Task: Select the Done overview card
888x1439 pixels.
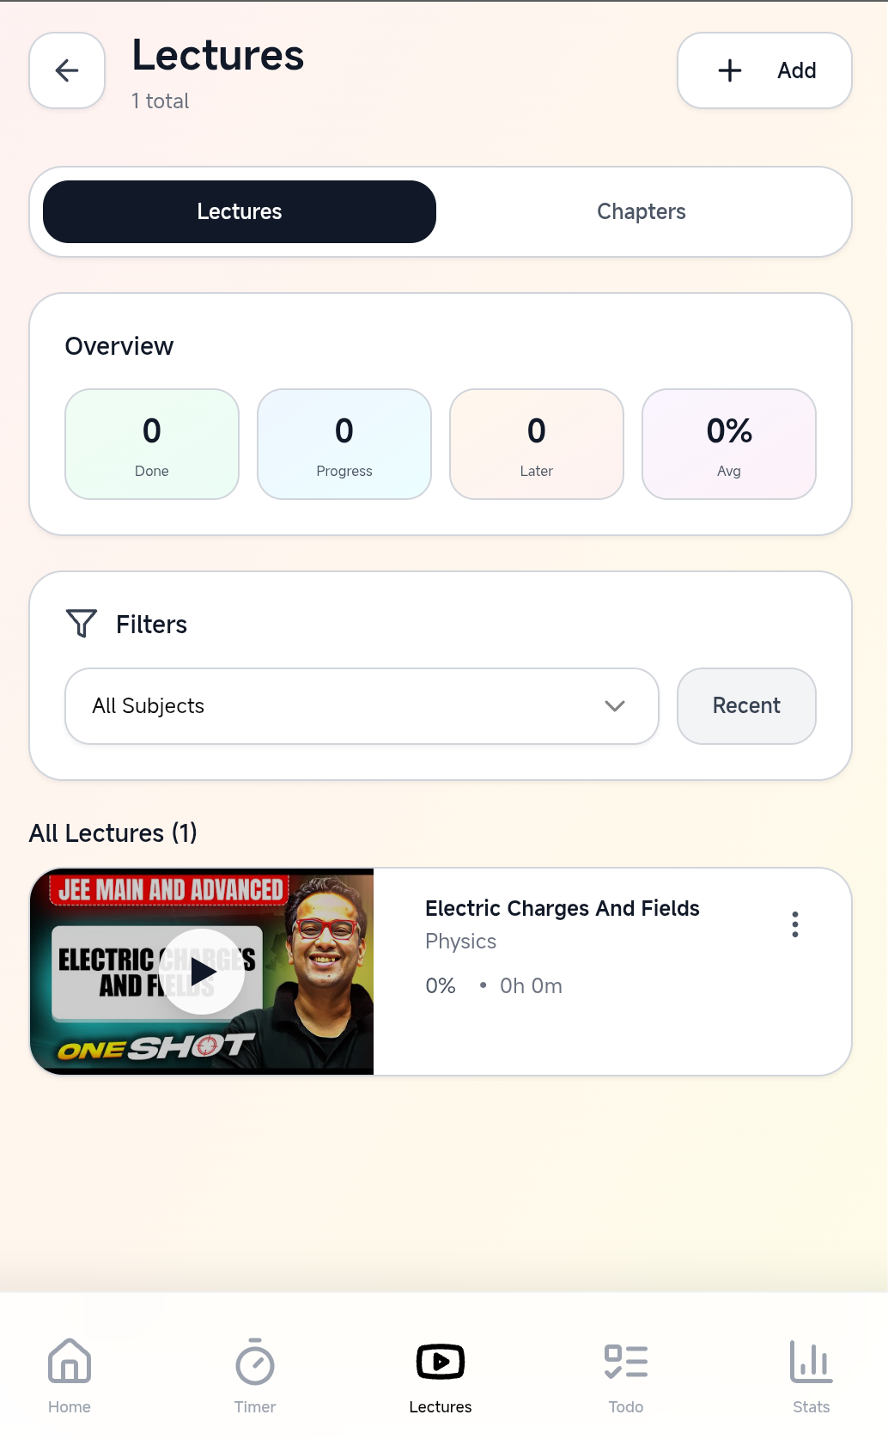Action: click(x=151, y=443)
